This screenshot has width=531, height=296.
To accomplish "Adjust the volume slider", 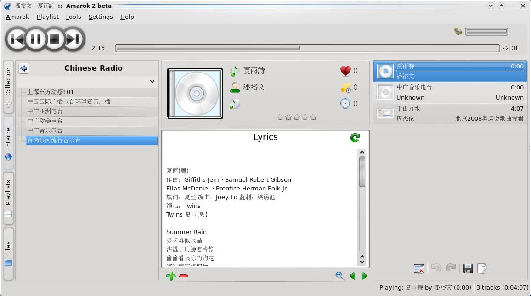I will click(x=486, y=32).
